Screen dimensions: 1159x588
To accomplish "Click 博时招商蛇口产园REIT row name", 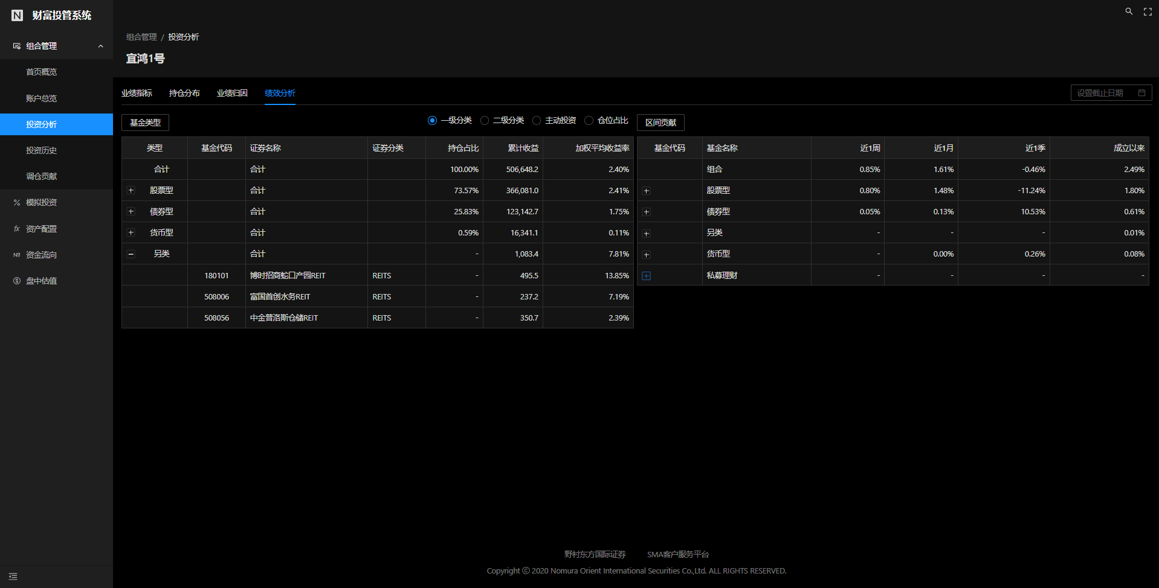I will coord(288,275).
